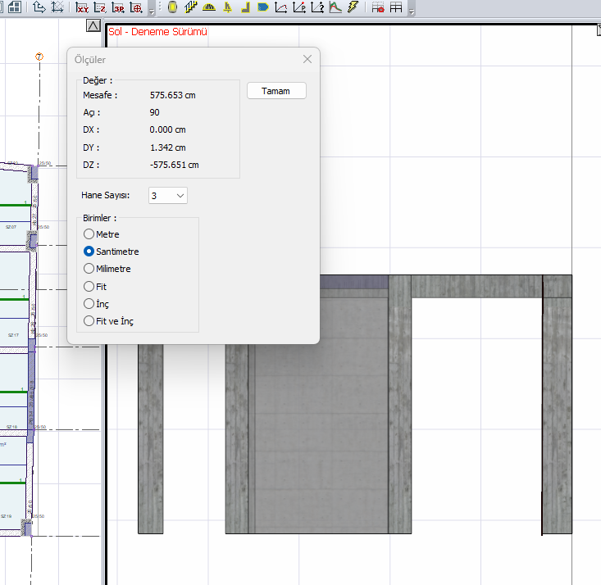This screenshot has width=601, height=585.
Task: Click the spectrum curve graph icon
Action: click(x=335, y=8)
